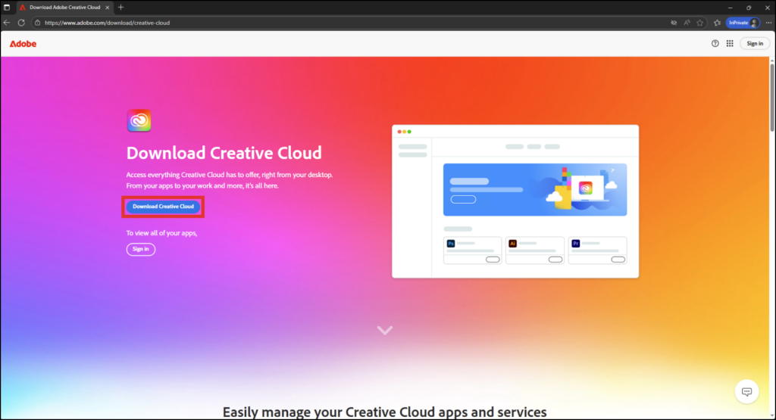Open the browser Settings and more menu

(x=767, y=23)
